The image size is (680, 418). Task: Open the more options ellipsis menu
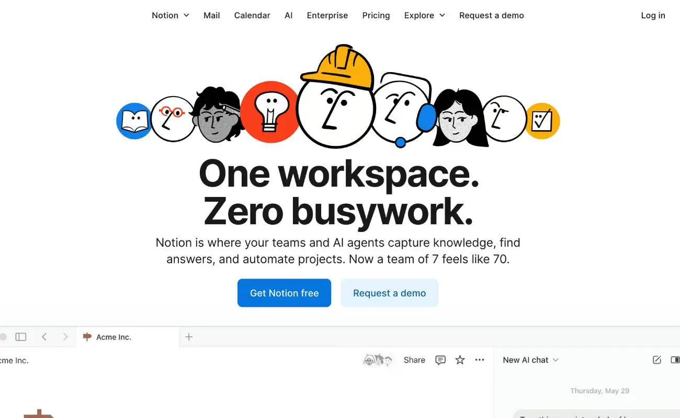(x=480, y=360)
